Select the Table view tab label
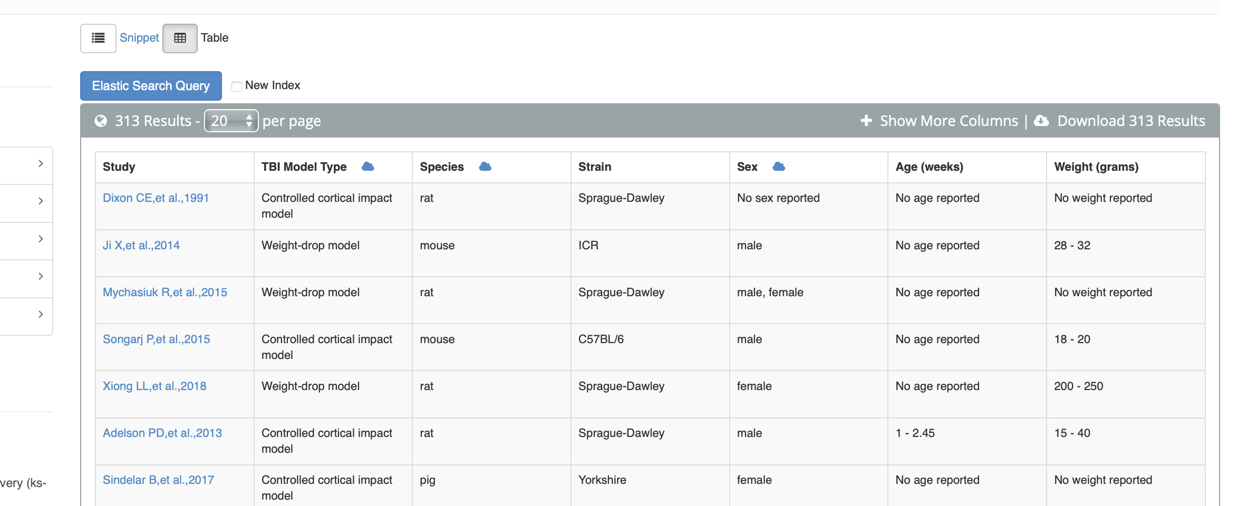Viewport: 1238px width, 506px height. (215, 38)
